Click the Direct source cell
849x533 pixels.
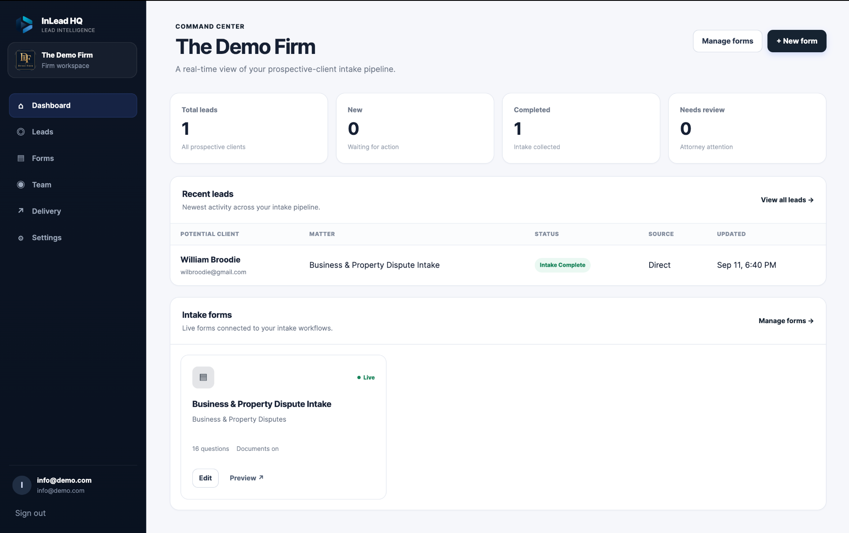(x=659, y=265)
